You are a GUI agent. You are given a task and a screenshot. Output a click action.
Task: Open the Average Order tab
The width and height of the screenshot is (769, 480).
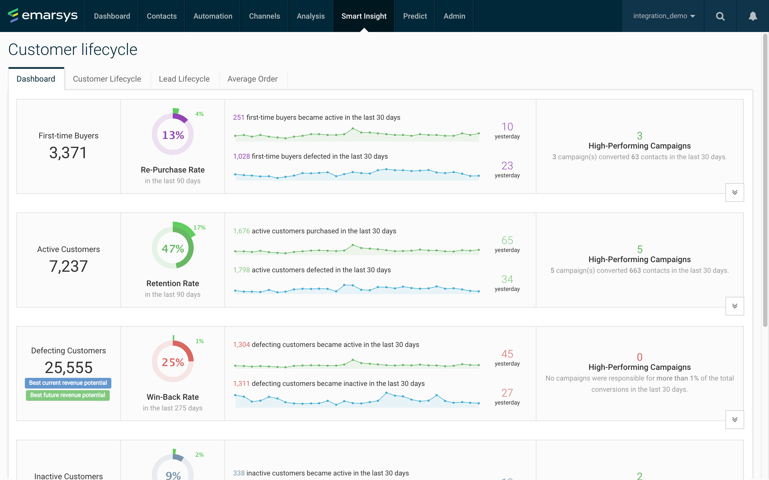[x=252, y=79]
